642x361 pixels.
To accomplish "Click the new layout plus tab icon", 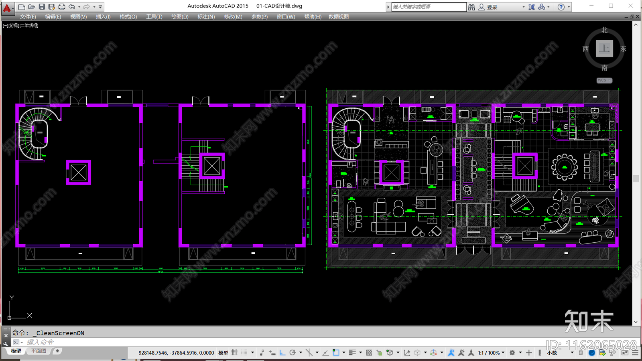I will pos(57,351).
